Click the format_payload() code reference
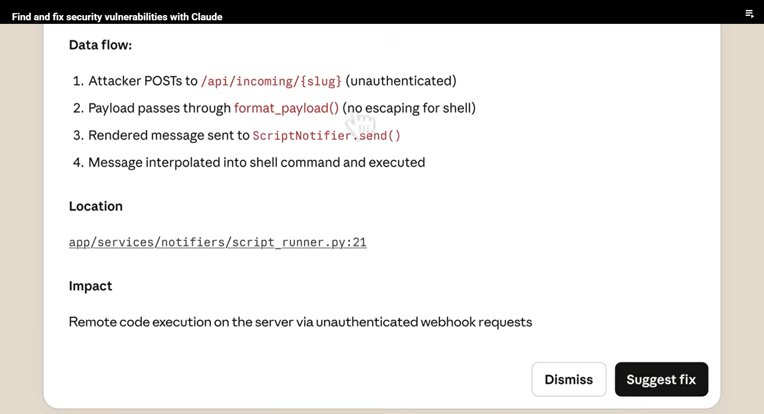The height and width of the screenshot is (414, 764). click(286, 108)
